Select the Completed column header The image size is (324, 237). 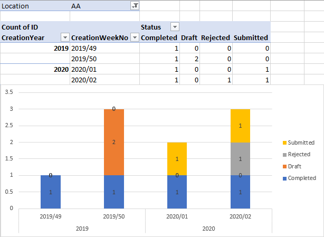[x=159, y=37]
